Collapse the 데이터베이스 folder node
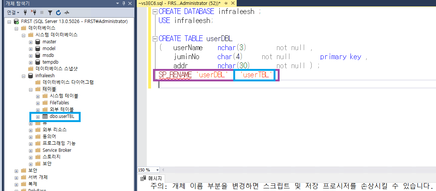Viewport: 436px width, 191px height. coord(17,28)
